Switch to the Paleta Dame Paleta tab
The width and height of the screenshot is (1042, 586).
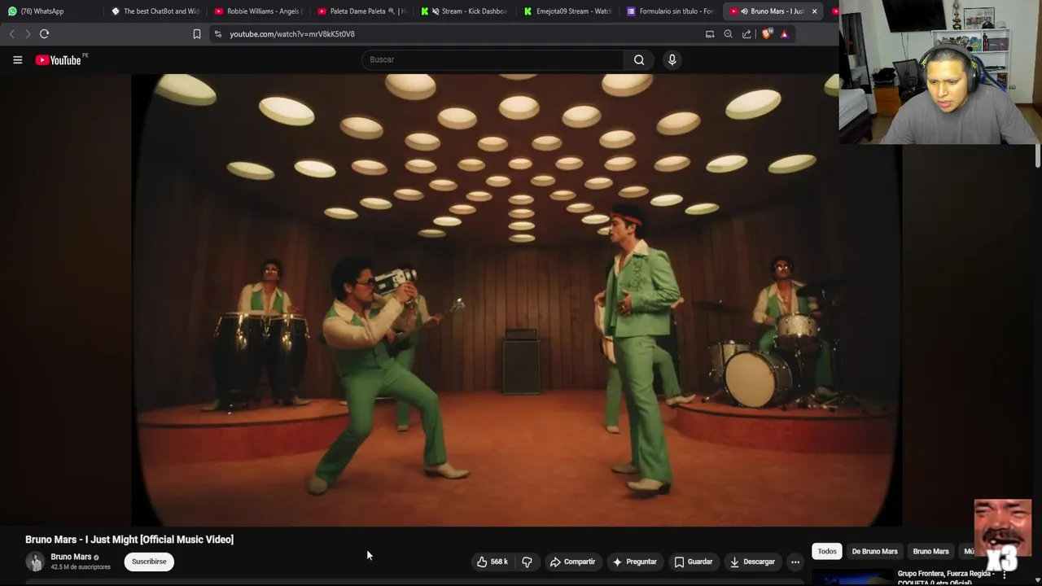point(361,11)
